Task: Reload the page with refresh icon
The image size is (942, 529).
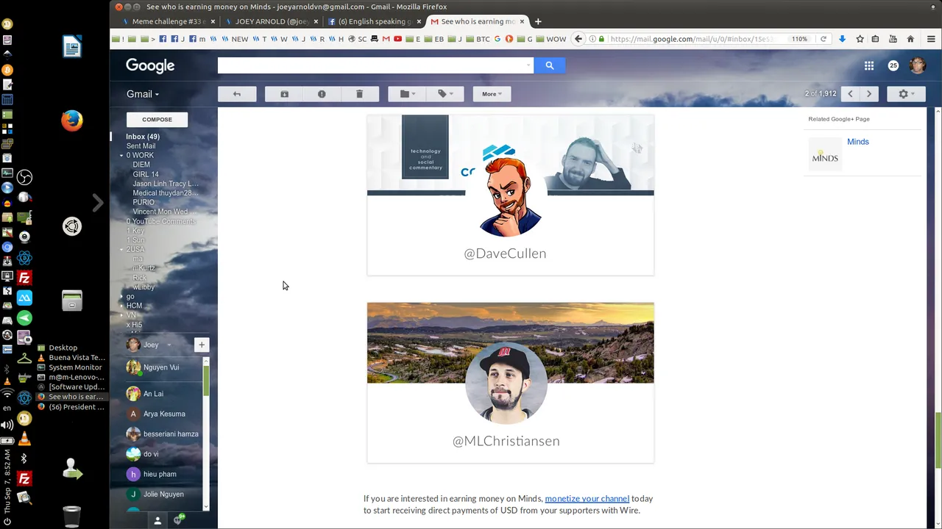Action: click(x=824, y=39)
